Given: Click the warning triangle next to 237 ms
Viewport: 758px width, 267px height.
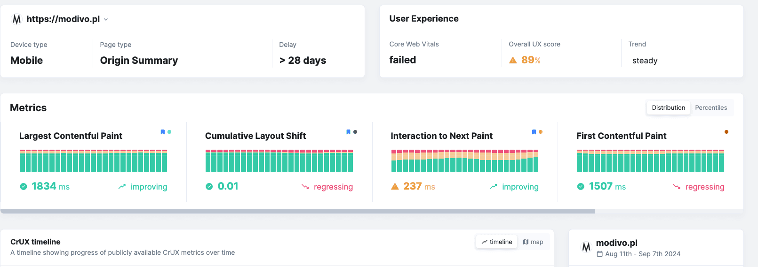Looking at the screenshot, I should point(395,187).
